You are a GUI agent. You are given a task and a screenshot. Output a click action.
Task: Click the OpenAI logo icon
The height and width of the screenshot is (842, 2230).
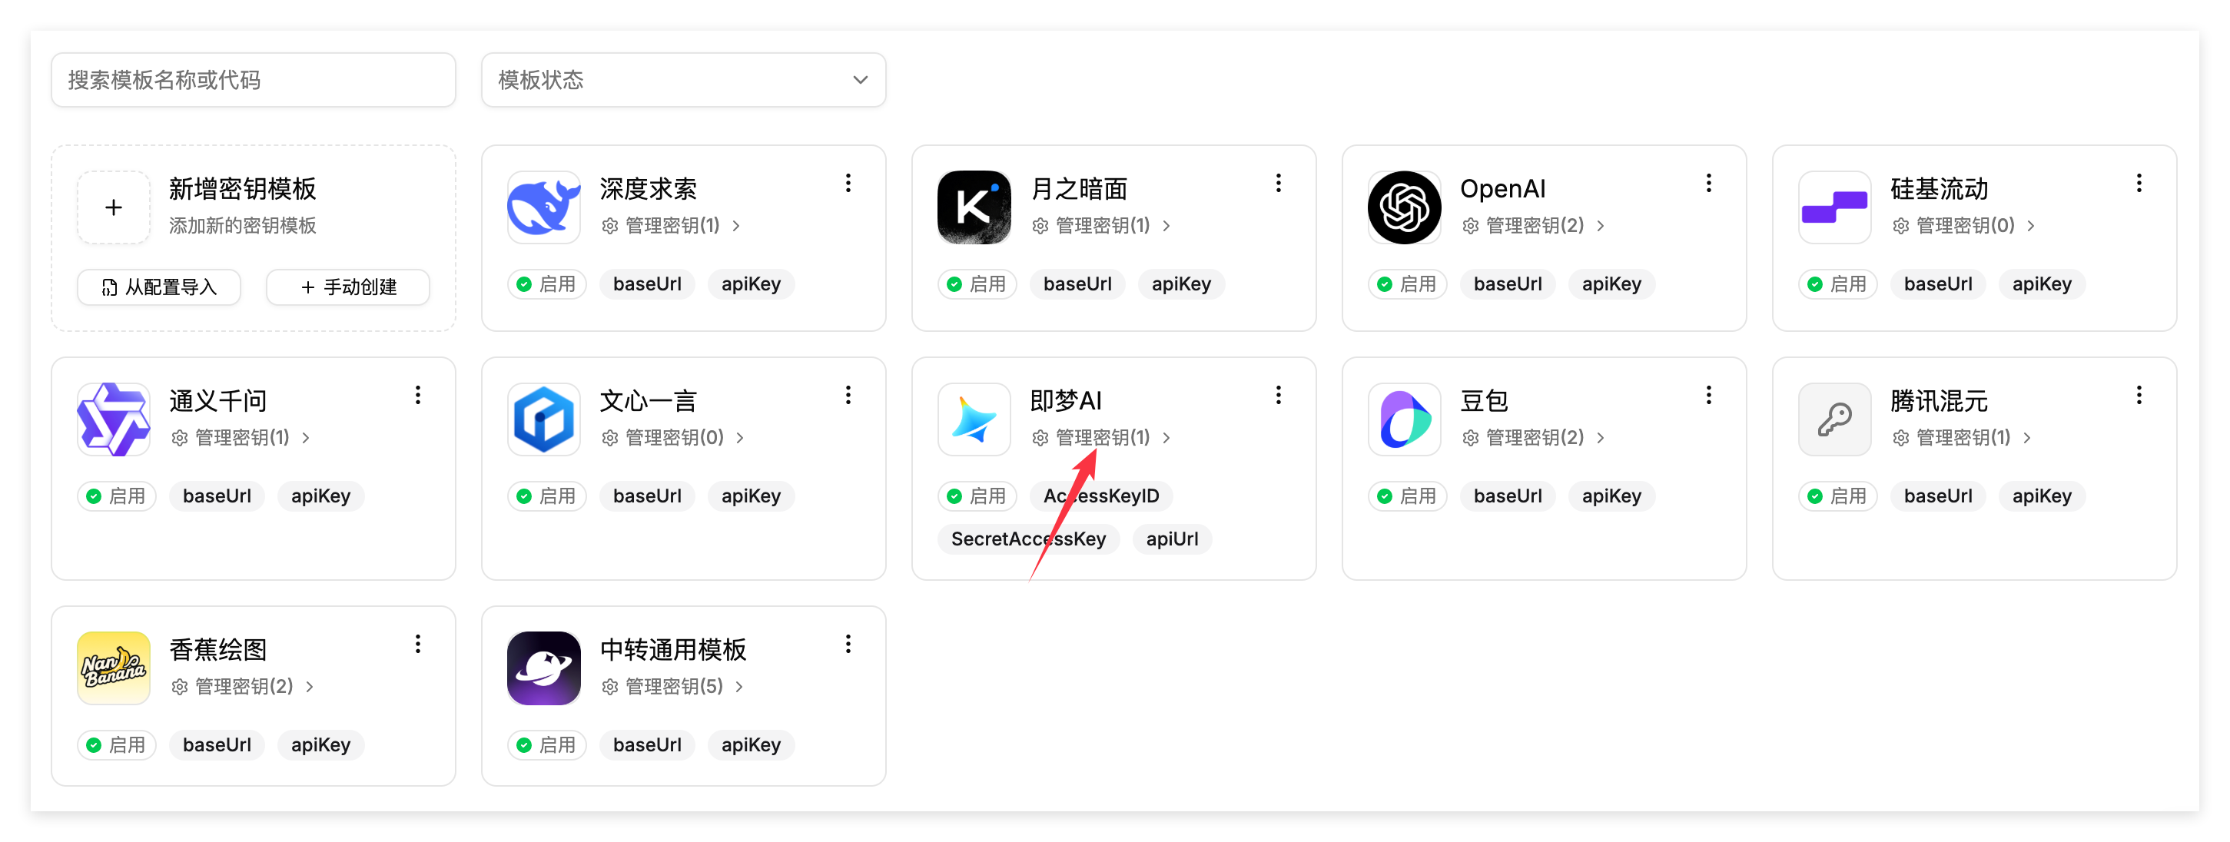click(x=1404, y=207)
